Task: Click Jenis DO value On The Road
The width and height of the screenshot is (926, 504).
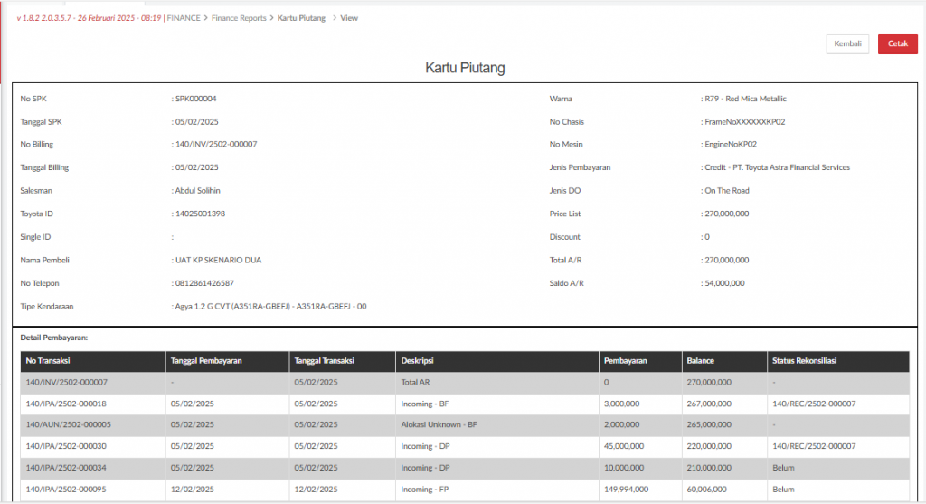Action: (x=727, y=191)
